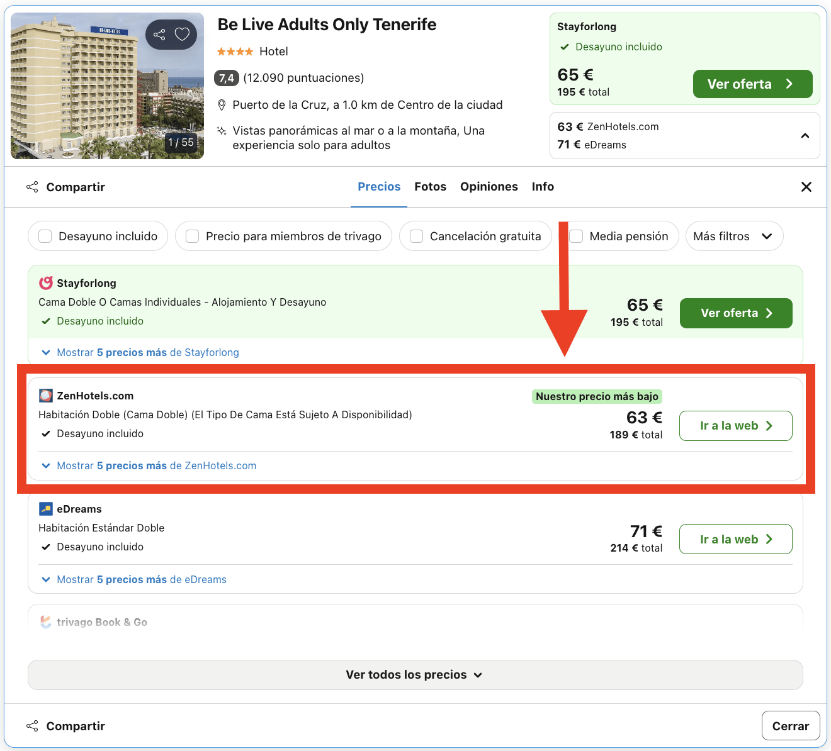This screenshot has width=831, height=751.
Task: Click Ir a la web for ZenHotels.com
Action: [x=736, y=426]
